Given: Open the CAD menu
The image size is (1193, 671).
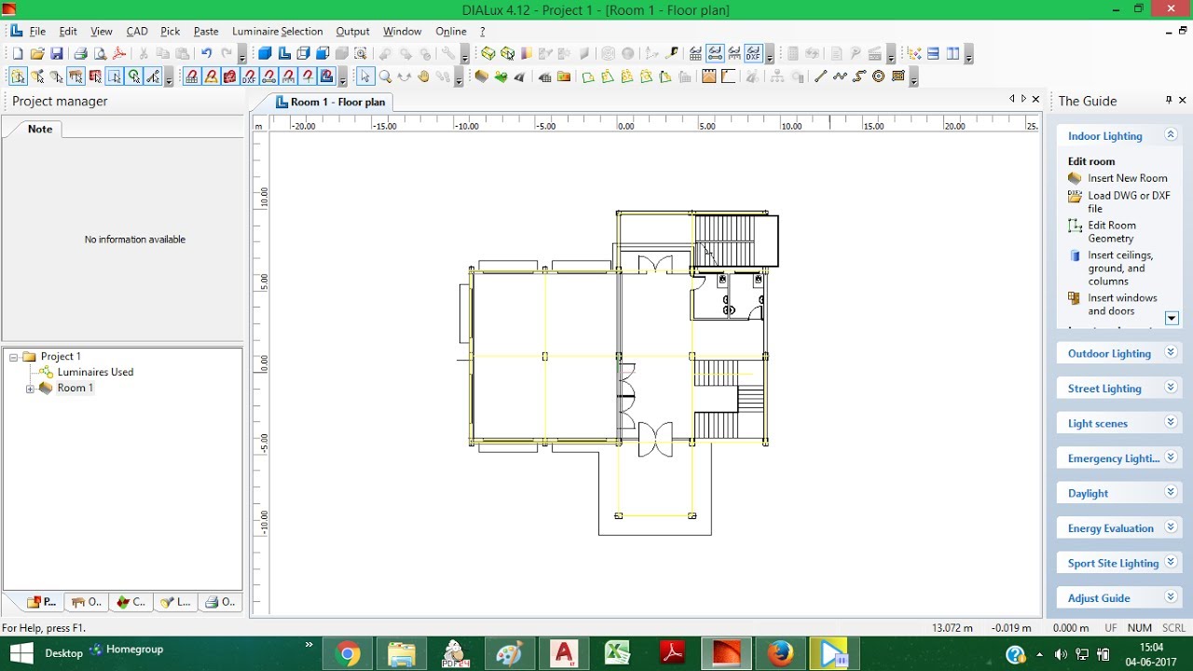Looking at the screenshot, I should click(137, 32).
